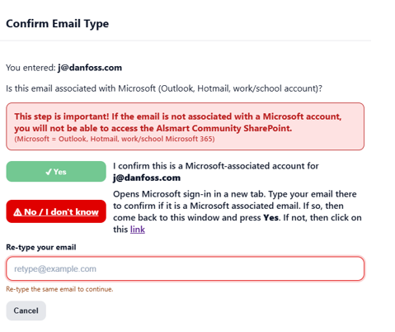Click bold j@danfoss.com beside the Yes button
Image resolution: width=395 pixels, height=332 pixels.
147,178
